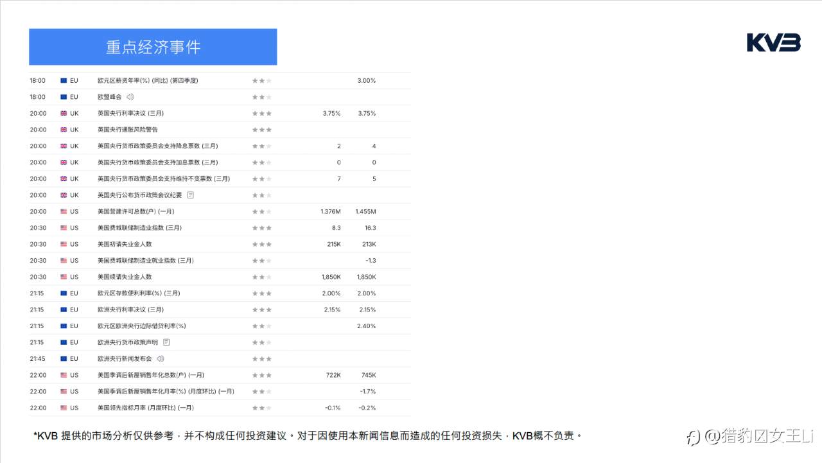Screen dimensions: 822x463
Task: Select the 重点经济事件 header tab
Action: [x=152, y=46]
